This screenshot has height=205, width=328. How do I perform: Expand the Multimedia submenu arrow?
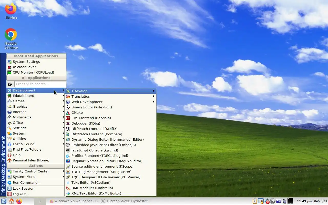point(63,117)
